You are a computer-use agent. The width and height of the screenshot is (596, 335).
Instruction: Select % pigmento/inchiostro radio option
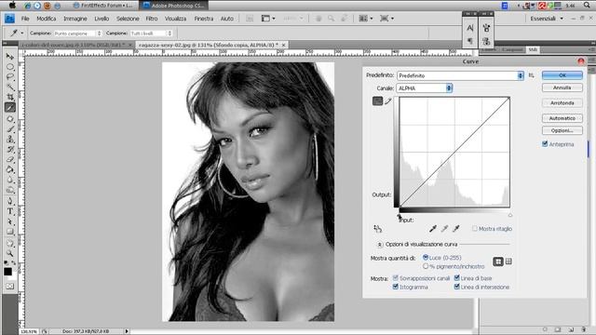coord(426,266)
